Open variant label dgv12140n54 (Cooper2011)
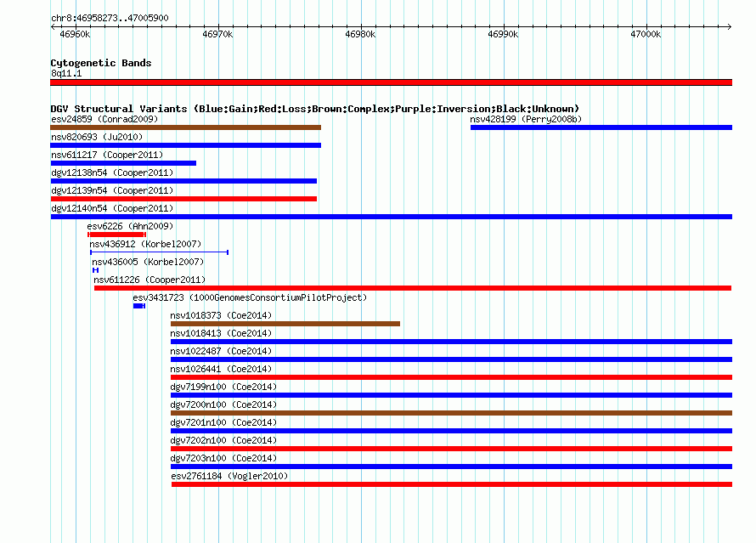This screenshot has width=756, height=543. [x=112, y=208]
